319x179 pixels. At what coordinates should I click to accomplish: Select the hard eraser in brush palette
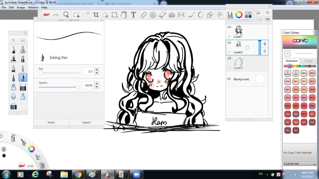click(x=23, y=87)
